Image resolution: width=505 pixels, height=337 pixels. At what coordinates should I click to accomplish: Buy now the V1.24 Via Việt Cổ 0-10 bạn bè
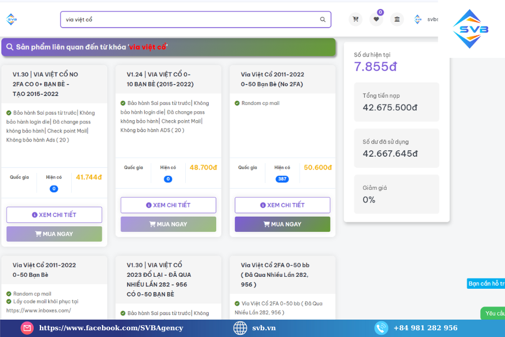coord(168,224)
